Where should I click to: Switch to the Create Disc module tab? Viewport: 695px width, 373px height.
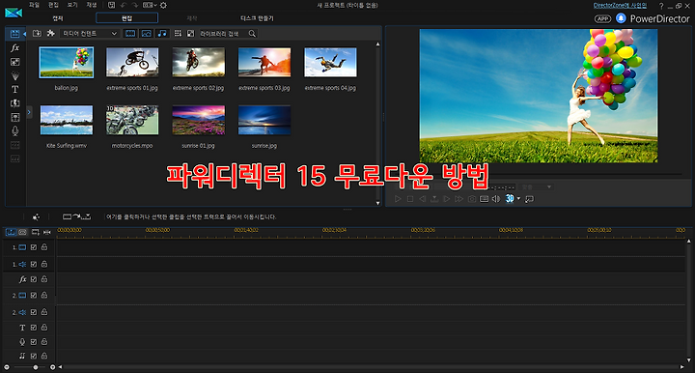(x=257, y=18)
